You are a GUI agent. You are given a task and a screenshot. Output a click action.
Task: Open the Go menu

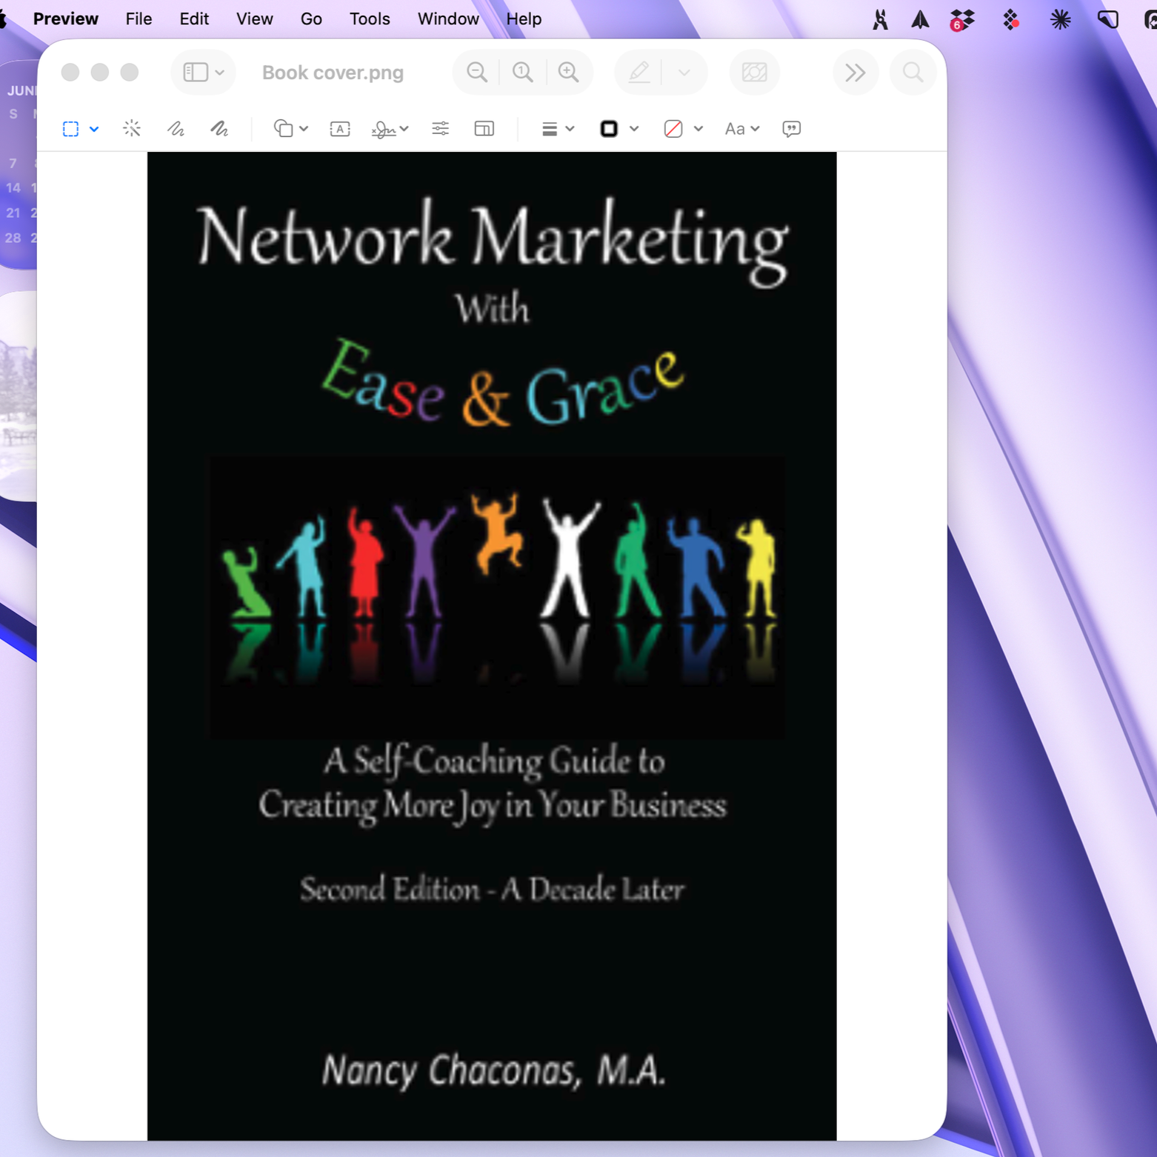pyautogui.click(x=311, y=19)
